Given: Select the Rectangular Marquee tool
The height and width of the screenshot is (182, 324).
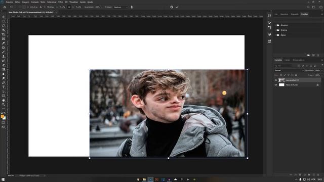Looking at the screenshot, I should [4, 21].
